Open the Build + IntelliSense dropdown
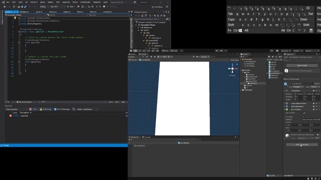This screenshot has width=321, height=180. pos(88,109)
